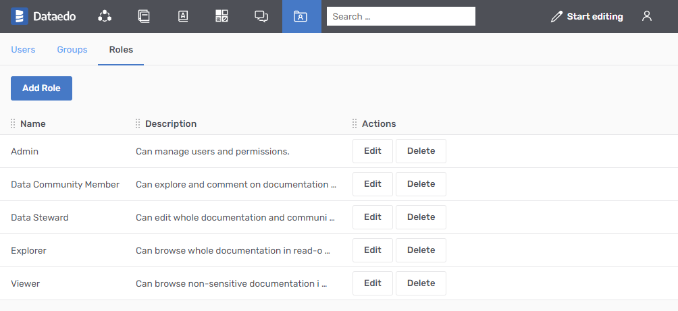
Task: Click the highlighted user folder icon
Action: coord(301,16)
